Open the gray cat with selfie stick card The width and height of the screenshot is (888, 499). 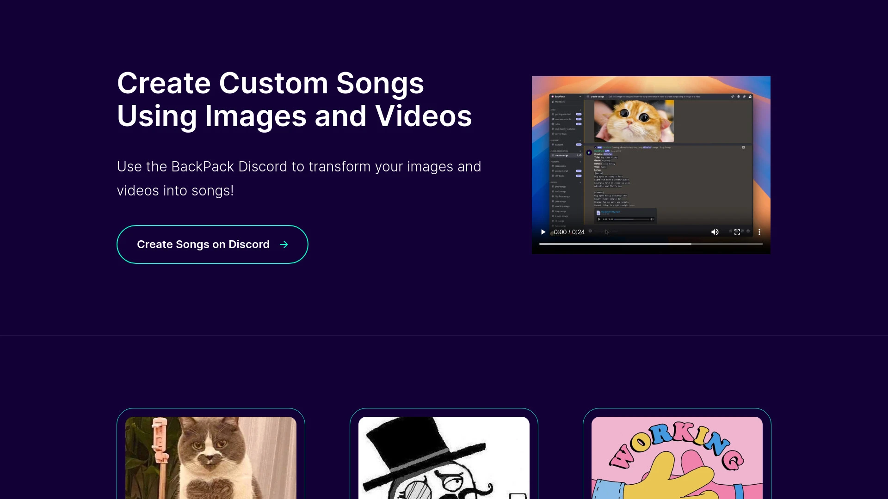pos(211,457)
